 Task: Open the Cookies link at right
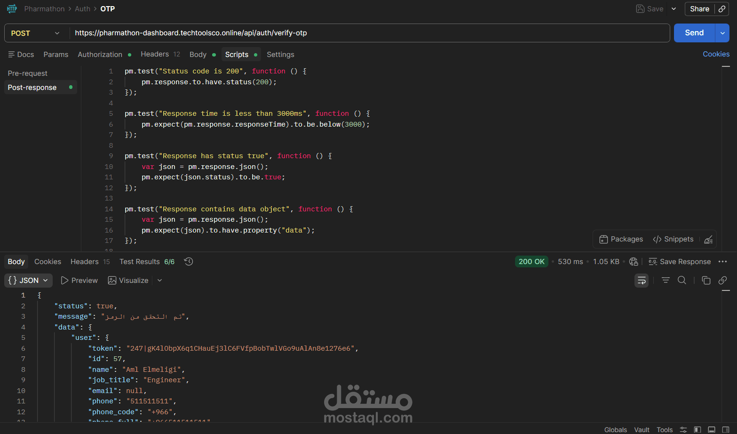pos(716,54)
